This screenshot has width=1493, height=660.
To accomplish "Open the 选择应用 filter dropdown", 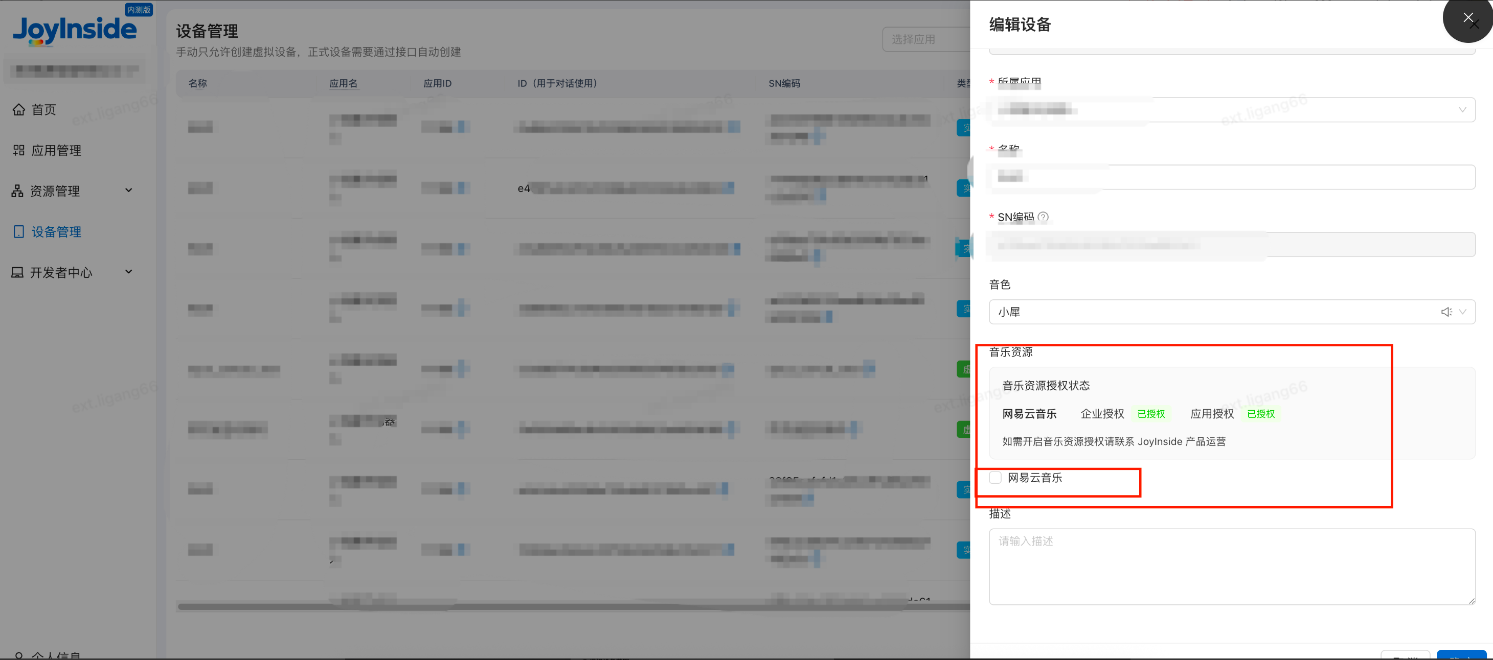I will click(x=926, y=39).
